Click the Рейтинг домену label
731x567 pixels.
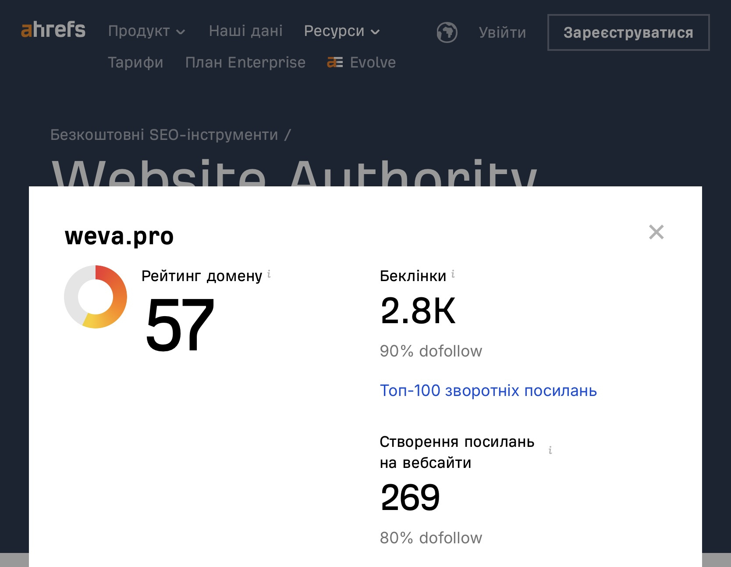point(202,276)
